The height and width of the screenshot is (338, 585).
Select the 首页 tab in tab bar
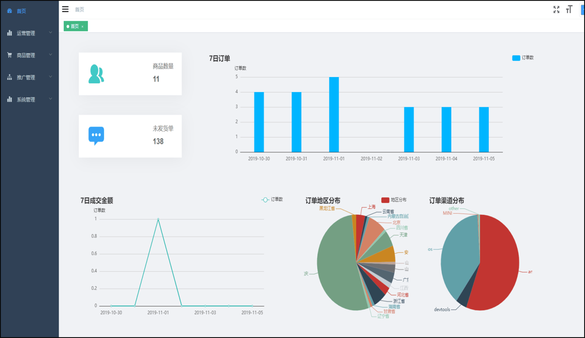[x=74, y=26]
